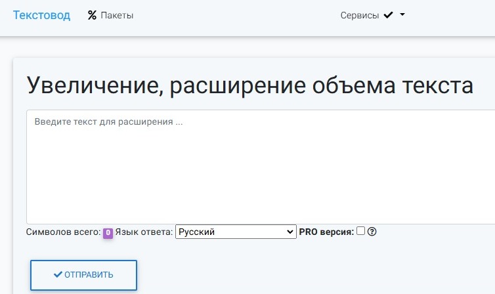Screen dimensions: 495x294
Task: Enable the PRO версия checkbox
Action: (360, 231)
